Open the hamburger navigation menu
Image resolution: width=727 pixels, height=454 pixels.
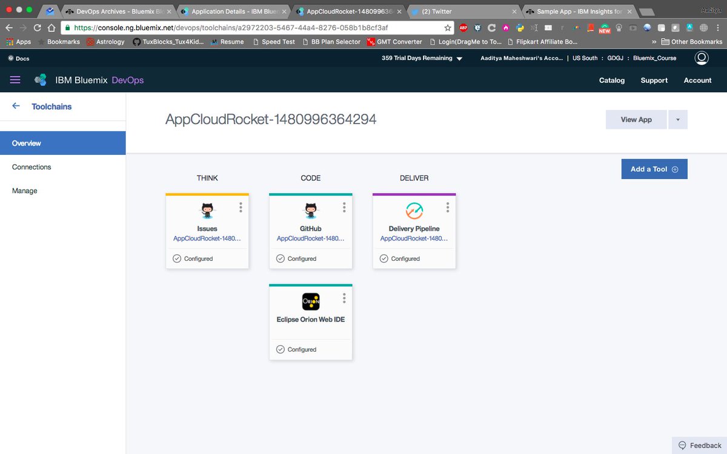coord(15,80)
